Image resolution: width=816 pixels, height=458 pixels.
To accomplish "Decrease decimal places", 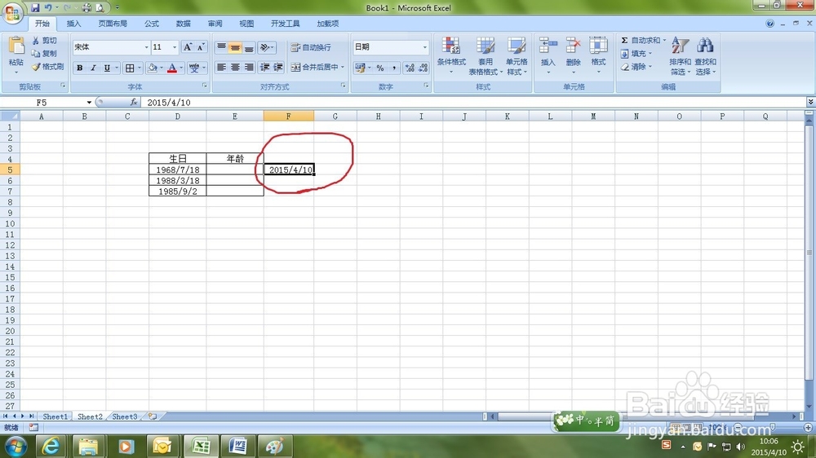I will [x=423, y=68].
